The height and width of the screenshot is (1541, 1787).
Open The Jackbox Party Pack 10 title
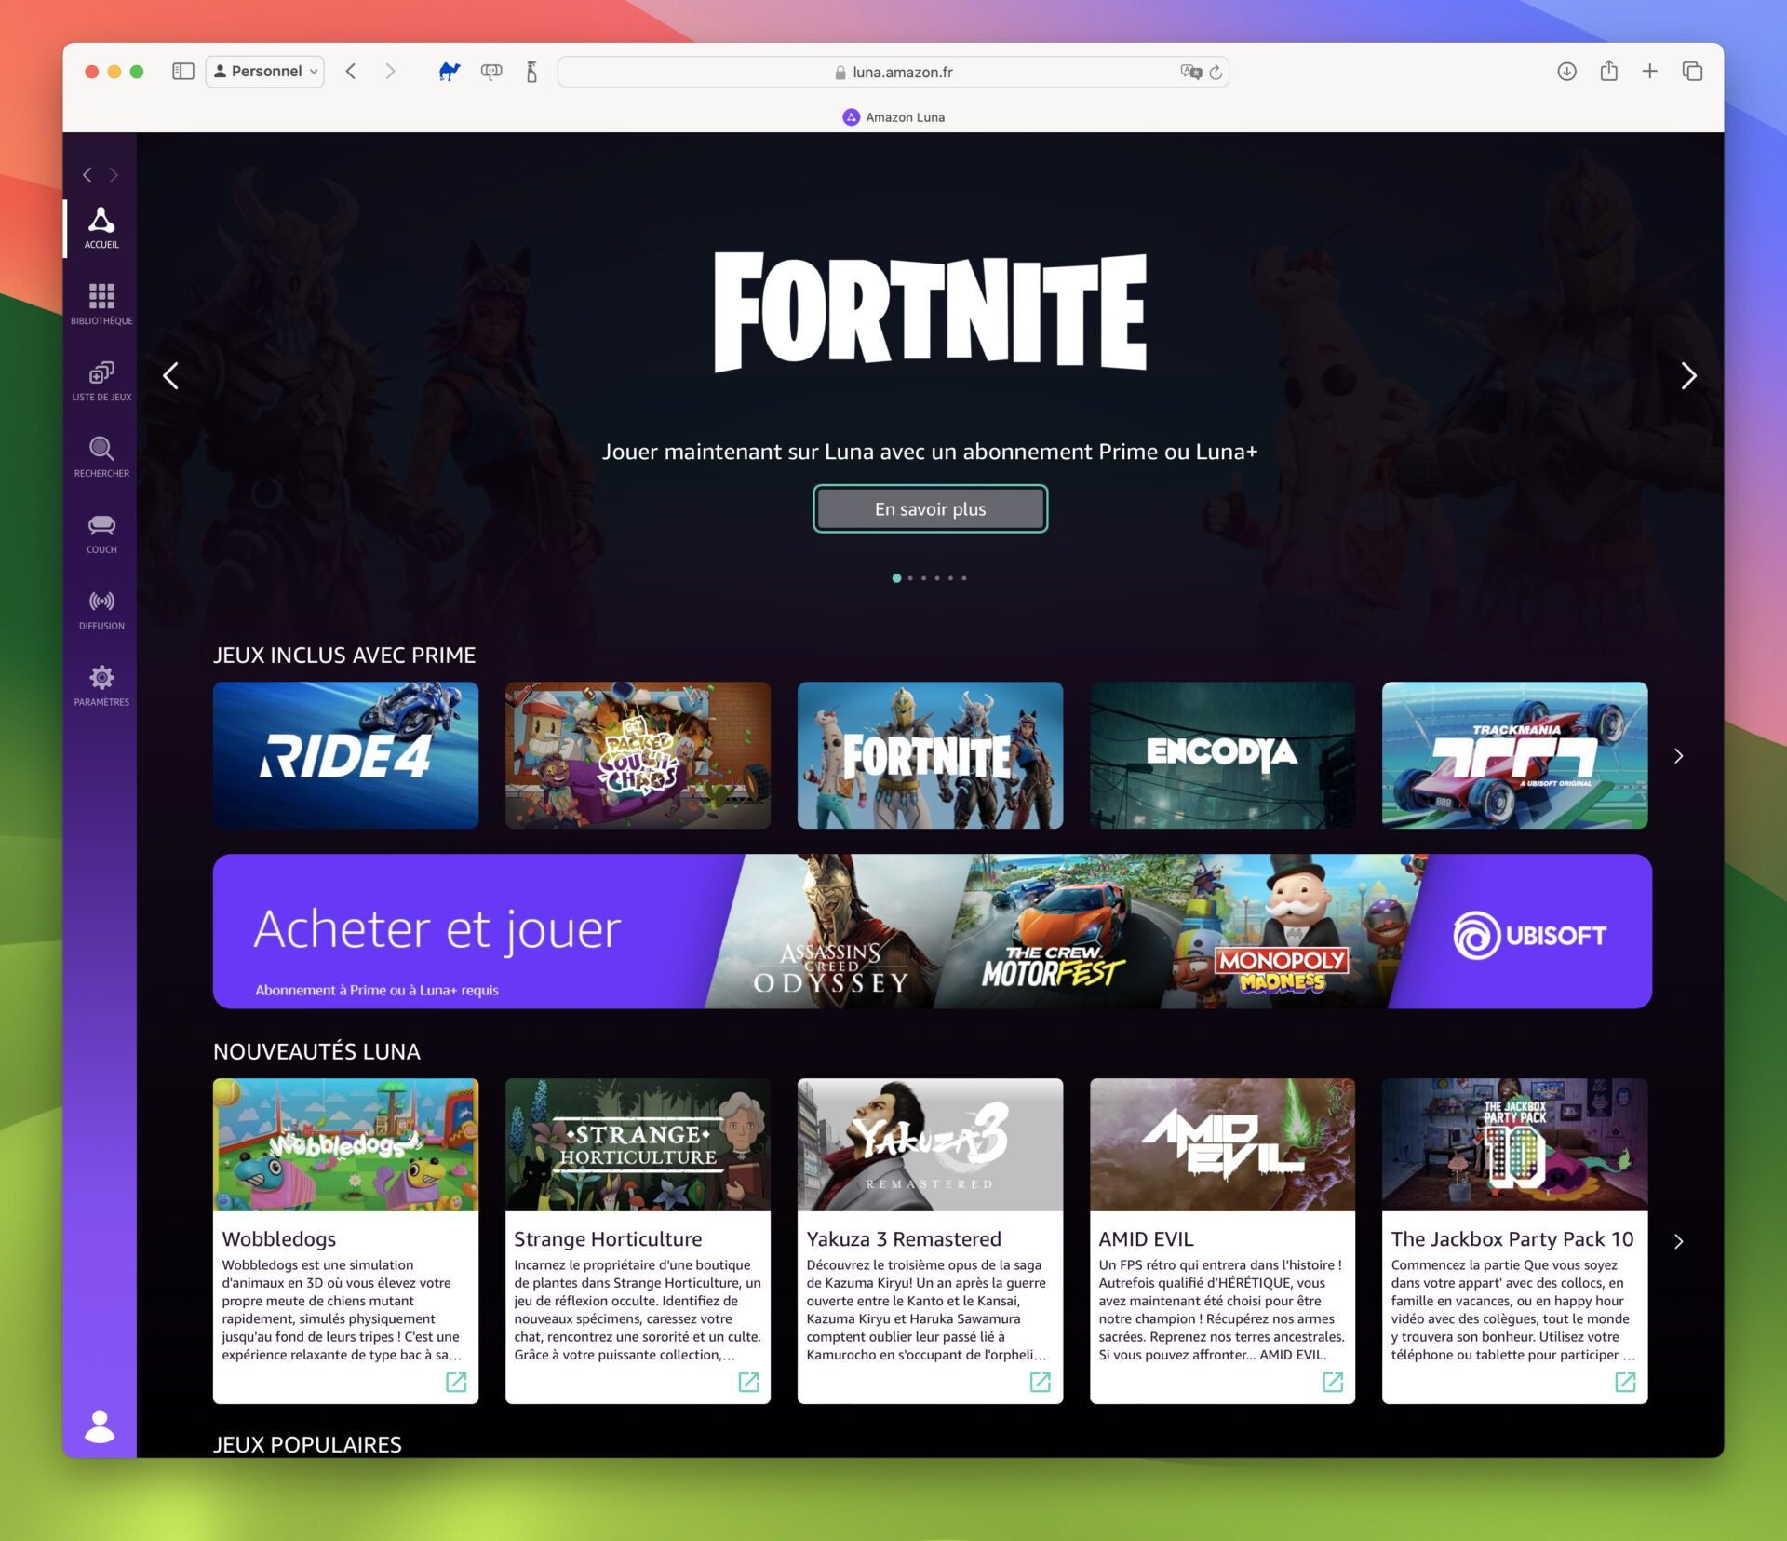point(1512,1239)
